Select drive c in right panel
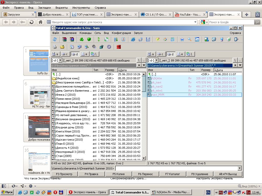 (161, 54)
